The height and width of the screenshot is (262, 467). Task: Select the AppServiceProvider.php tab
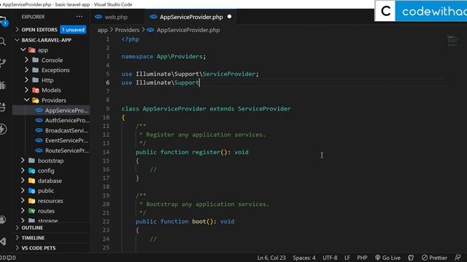pyautogui.click(x=191, y=17)
